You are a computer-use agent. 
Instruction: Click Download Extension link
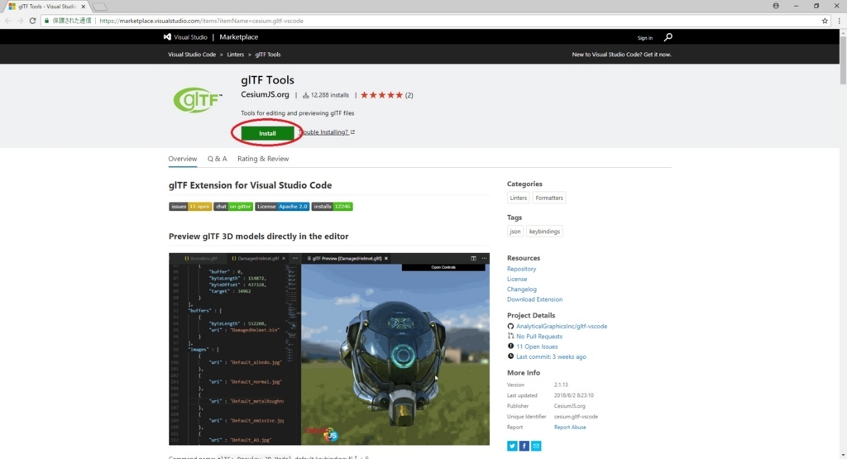pyautogui.click(x=534, y=299)
